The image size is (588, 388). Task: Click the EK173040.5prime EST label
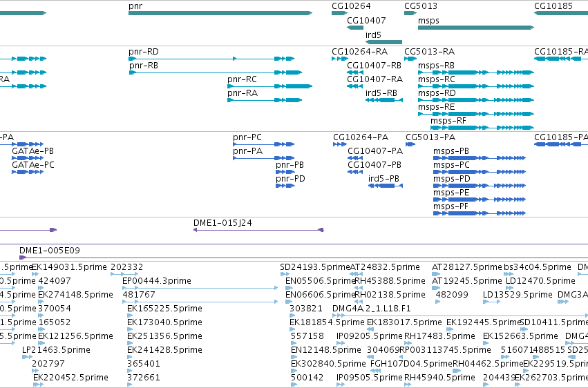pos(164,322)
